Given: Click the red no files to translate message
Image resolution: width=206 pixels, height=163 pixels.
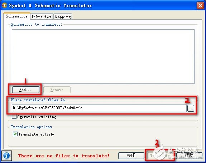Looking at the screenshot, I should [x=64, y=156].
